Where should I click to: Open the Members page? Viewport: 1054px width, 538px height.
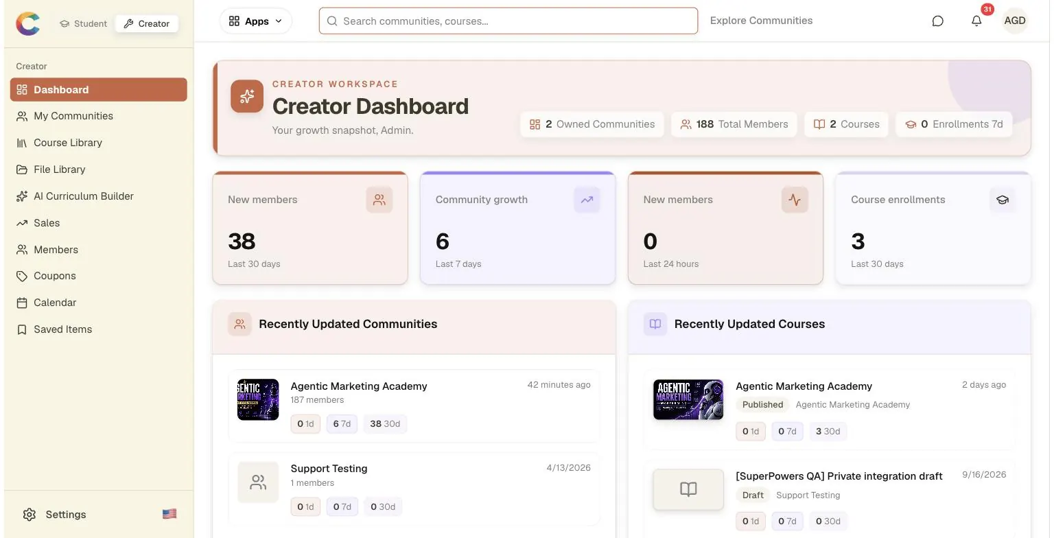[99, 250]
